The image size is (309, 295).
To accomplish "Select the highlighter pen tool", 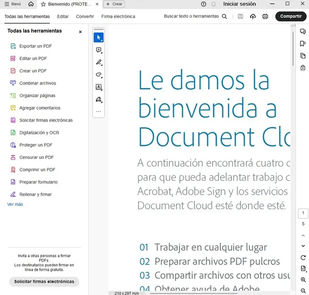I will click(x=99, y=62).
